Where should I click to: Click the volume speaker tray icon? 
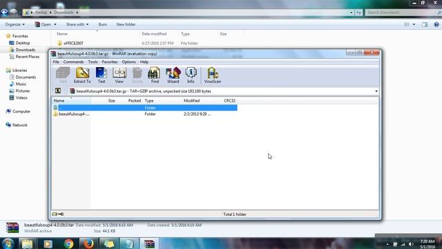[411, 244]
